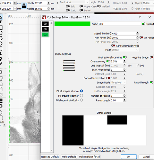Open the grid array tool

point(1,101)
